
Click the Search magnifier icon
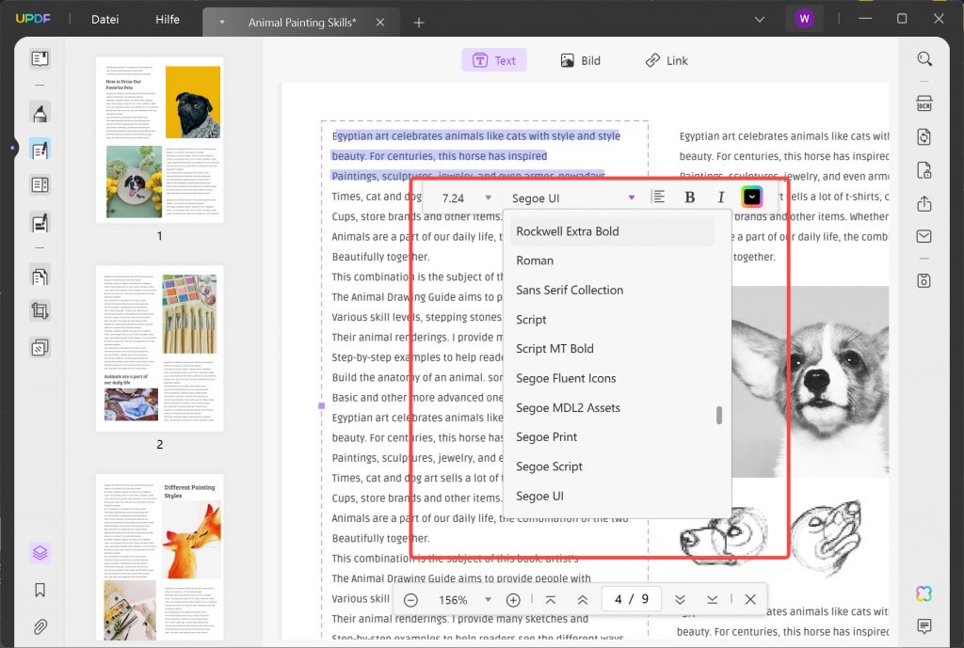[x=924, y=59]
